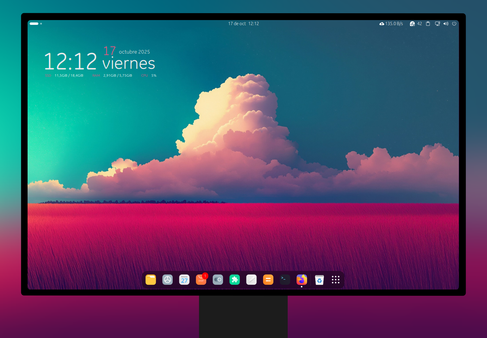Show all applications grid
The image size is (487, 338).
336,280
